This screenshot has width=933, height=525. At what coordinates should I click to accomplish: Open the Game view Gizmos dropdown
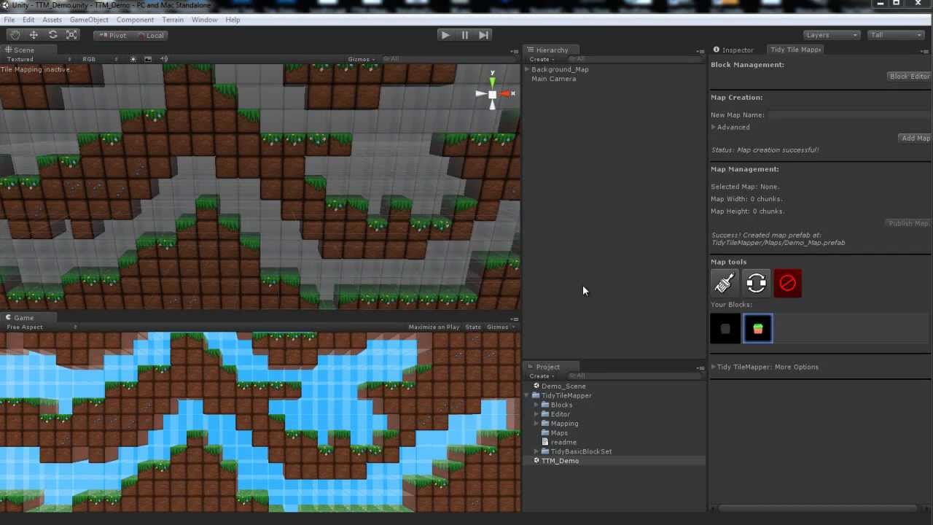(x=500, y=327)
